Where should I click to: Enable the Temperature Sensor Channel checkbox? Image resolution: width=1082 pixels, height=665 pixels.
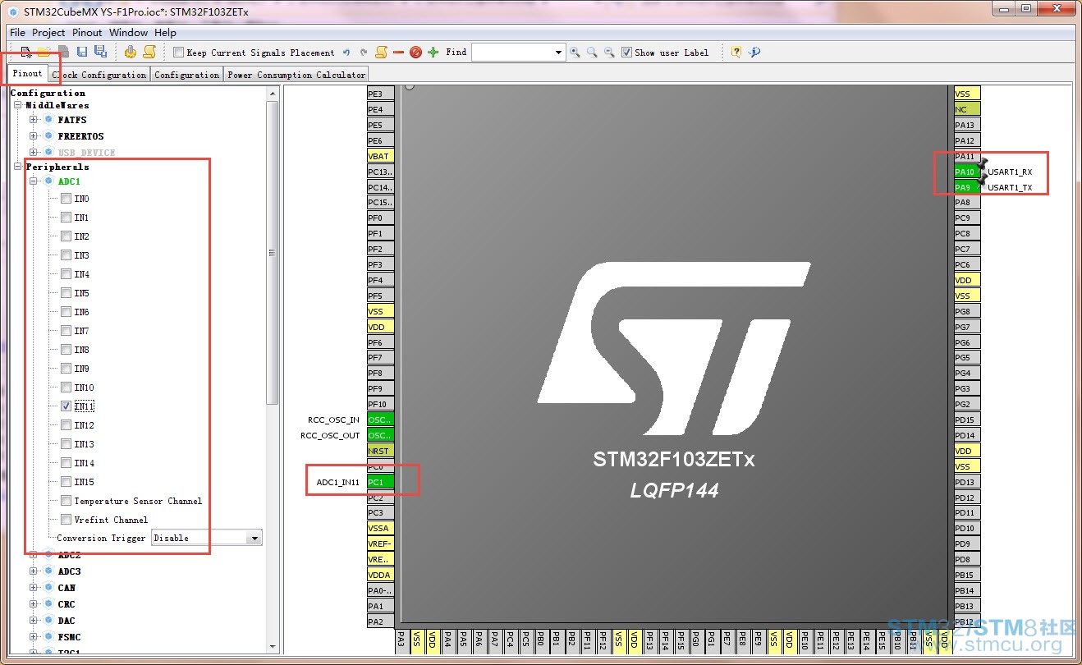66,501
